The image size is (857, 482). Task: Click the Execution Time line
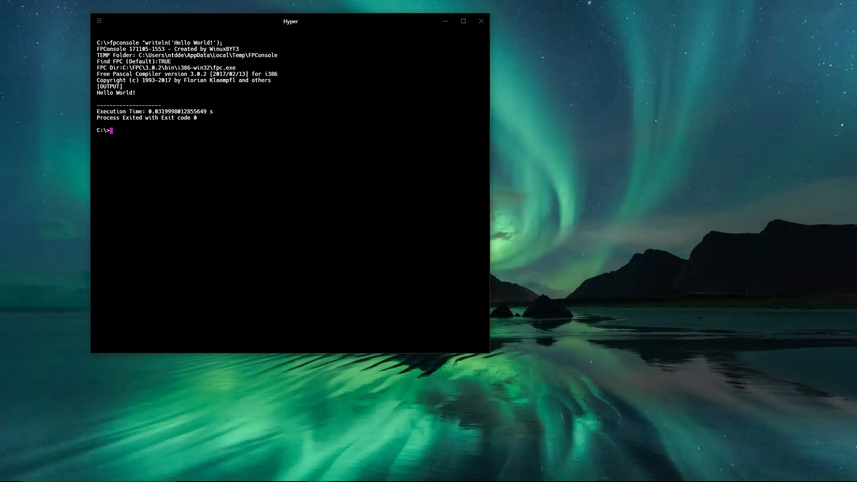coord(155,112)
